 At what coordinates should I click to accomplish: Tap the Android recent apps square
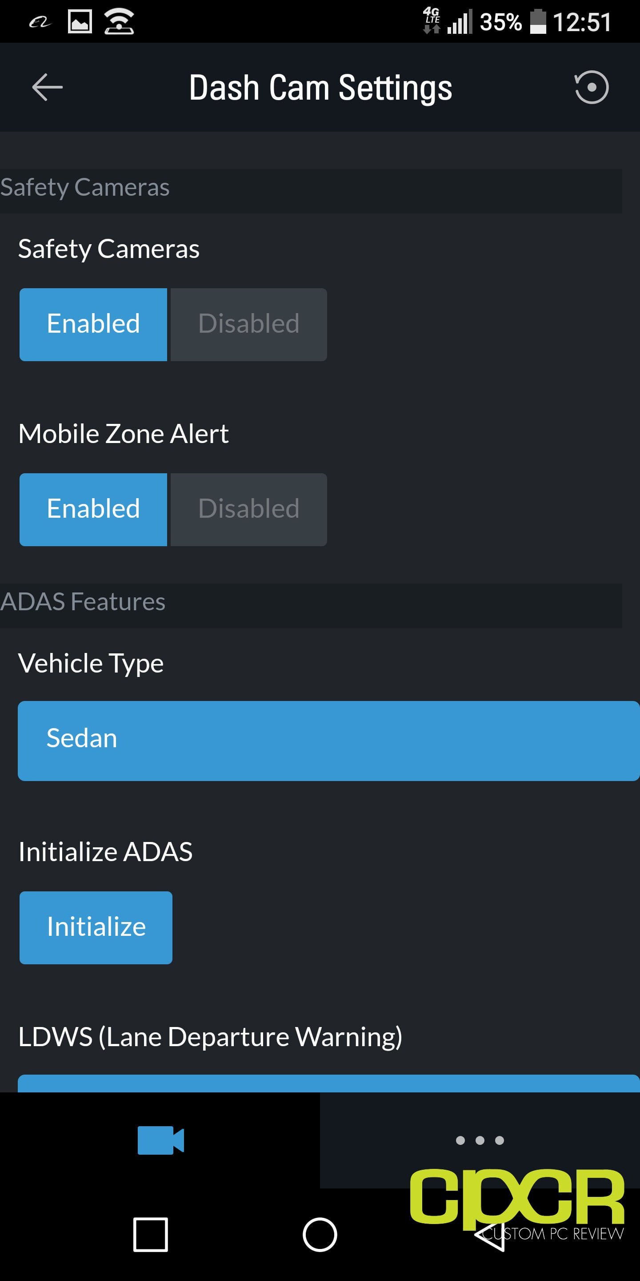tap(151, 1234)
